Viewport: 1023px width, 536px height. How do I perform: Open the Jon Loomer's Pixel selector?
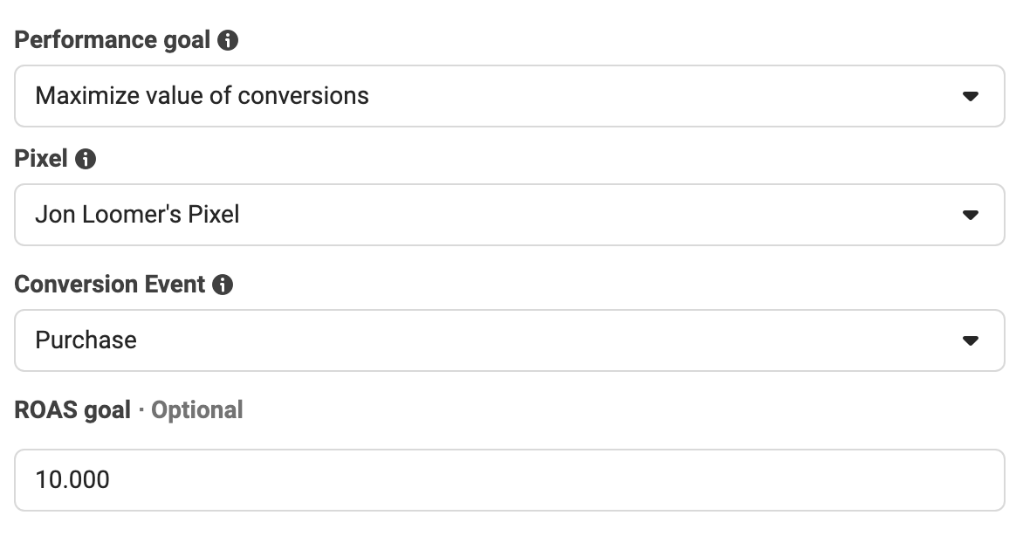(510, 215)
